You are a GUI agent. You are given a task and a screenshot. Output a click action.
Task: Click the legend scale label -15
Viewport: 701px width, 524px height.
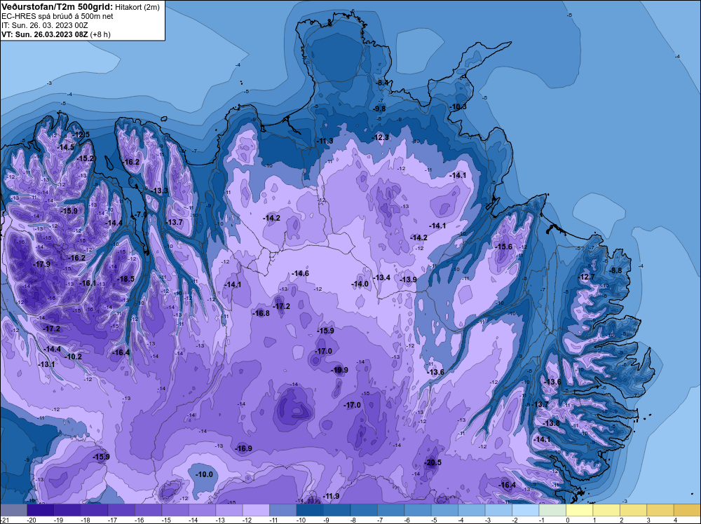(x=166, y=520)
